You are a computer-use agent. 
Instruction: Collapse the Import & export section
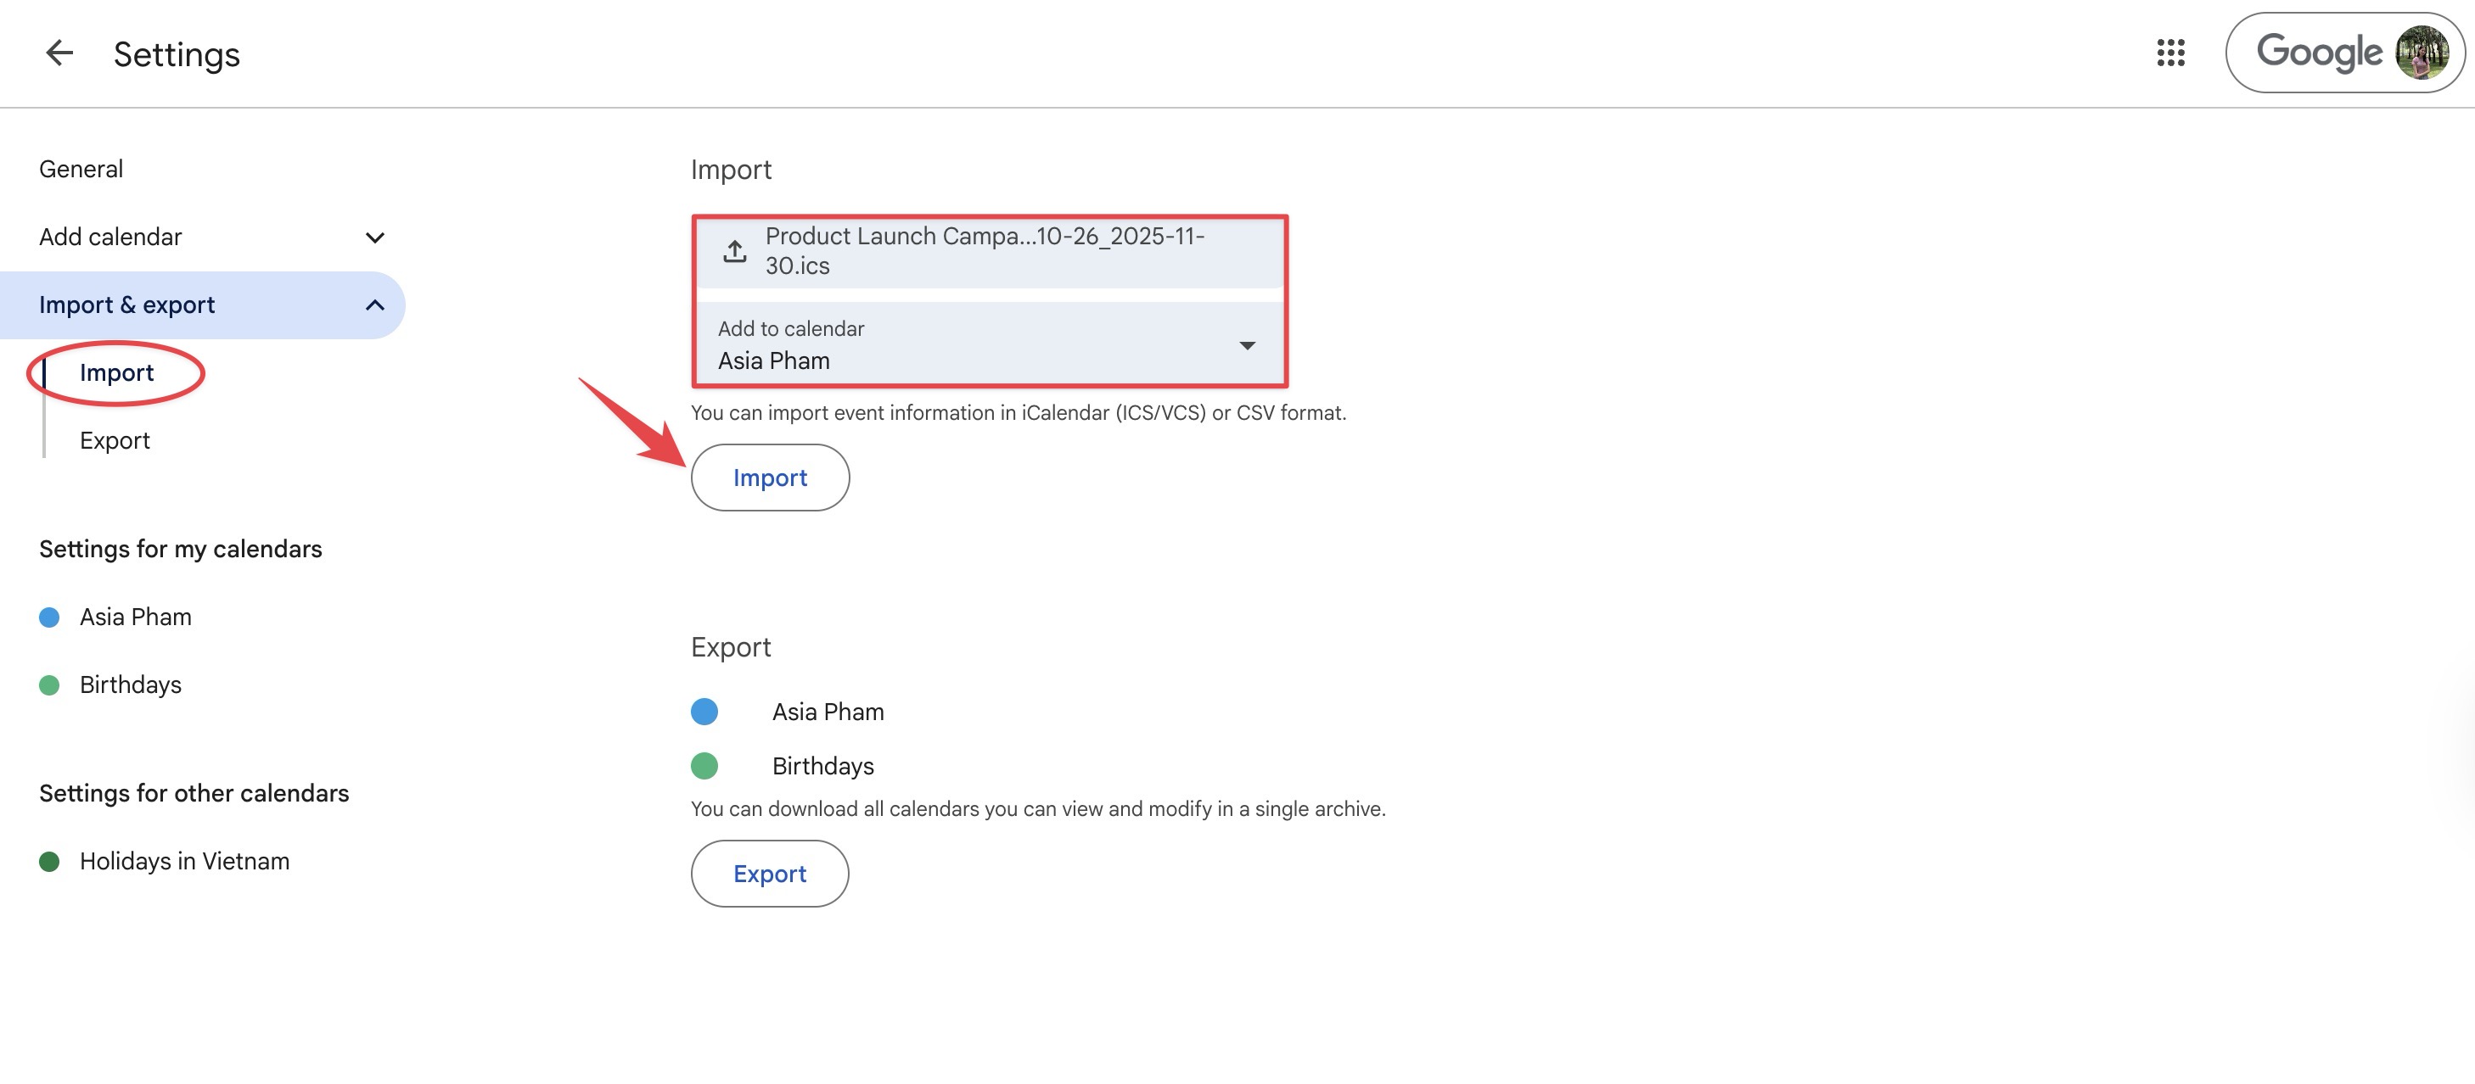[x=374, y=305]
